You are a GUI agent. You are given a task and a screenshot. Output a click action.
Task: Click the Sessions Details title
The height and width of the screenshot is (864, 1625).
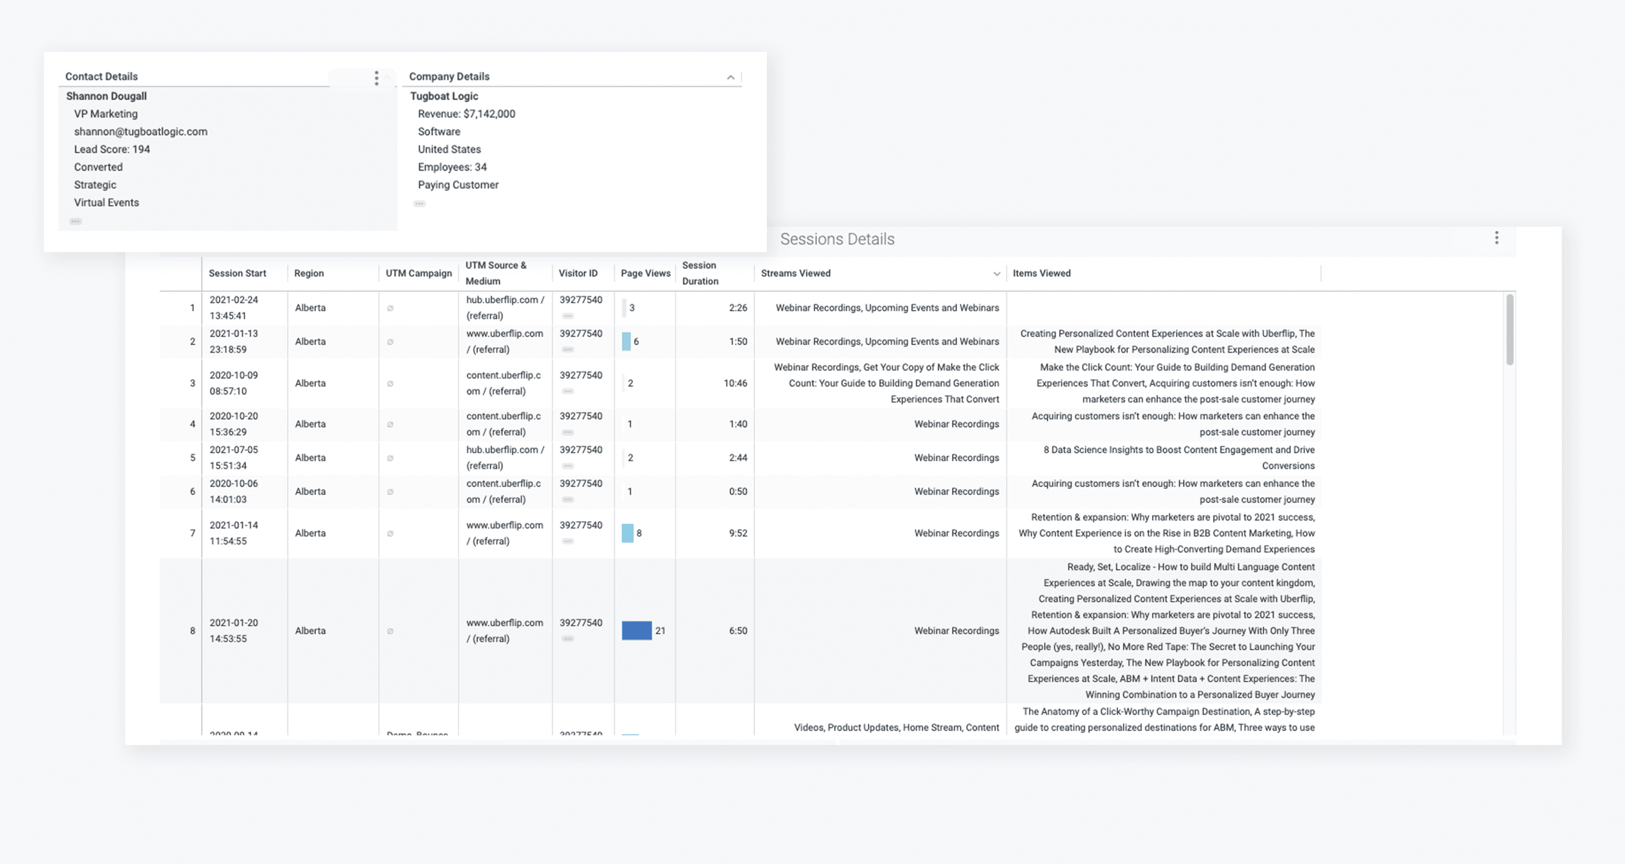(x=837, y=239)
